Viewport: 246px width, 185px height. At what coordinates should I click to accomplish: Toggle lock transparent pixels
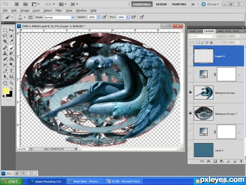[198, 42]
